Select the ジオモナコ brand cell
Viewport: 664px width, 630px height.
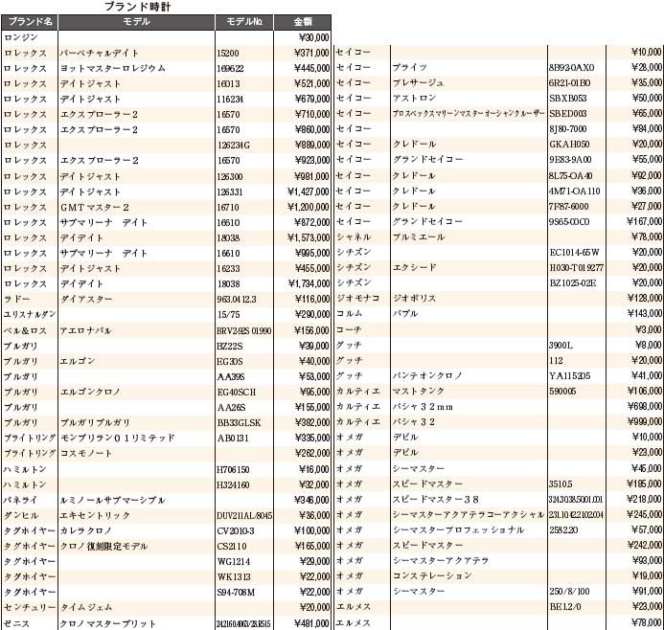click(x=357, y=299)
